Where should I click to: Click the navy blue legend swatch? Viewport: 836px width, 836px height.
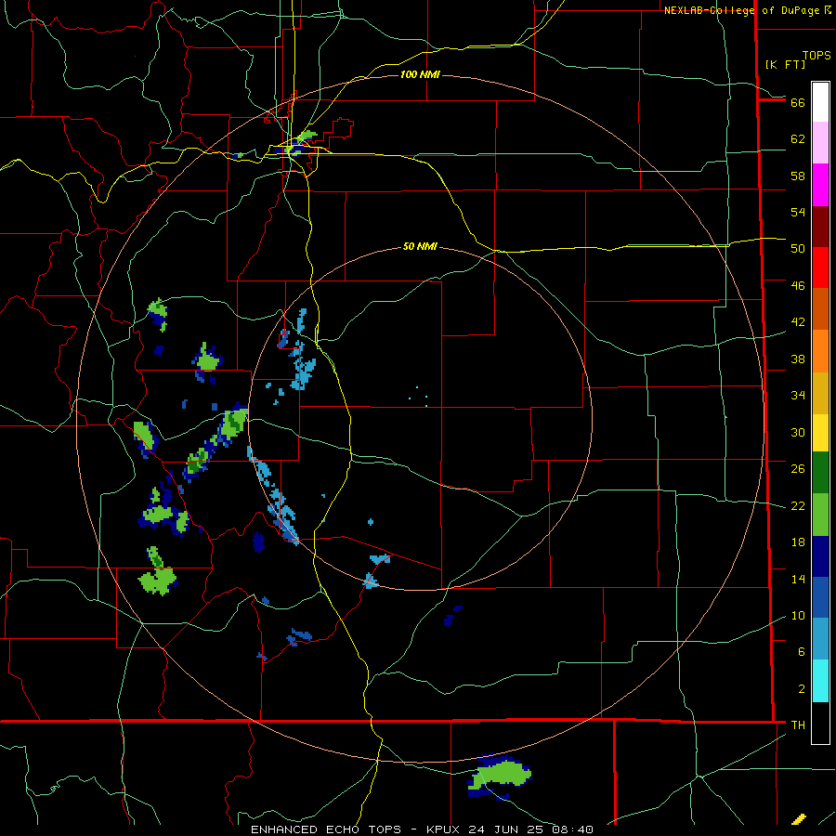tap(820, 556)
